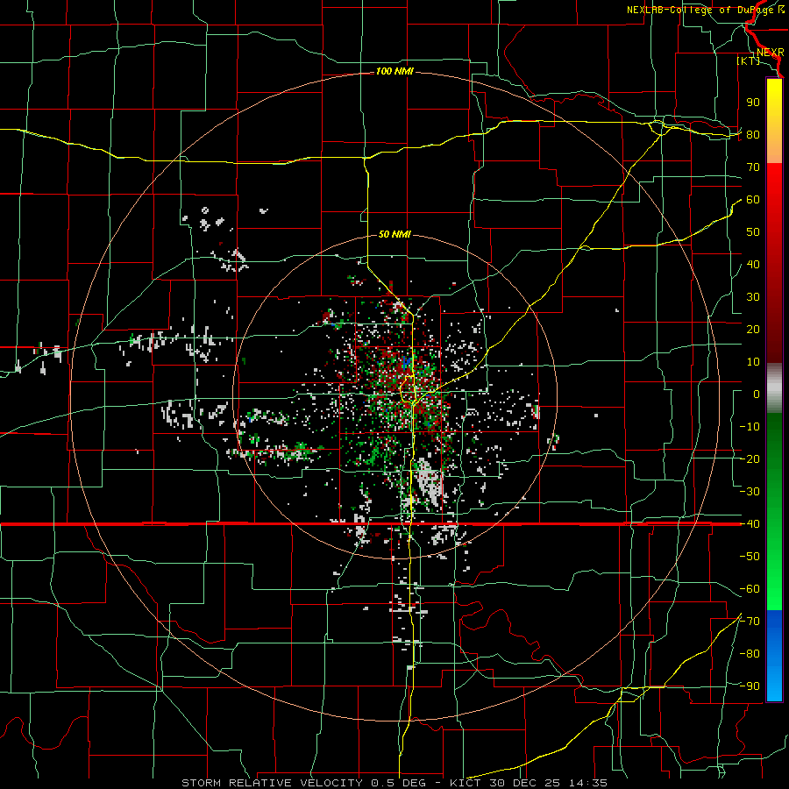Image resolution: width=789 pixels, height=789 pixels.
Task: Click the [KT] units label
Action: coord(748,60)
